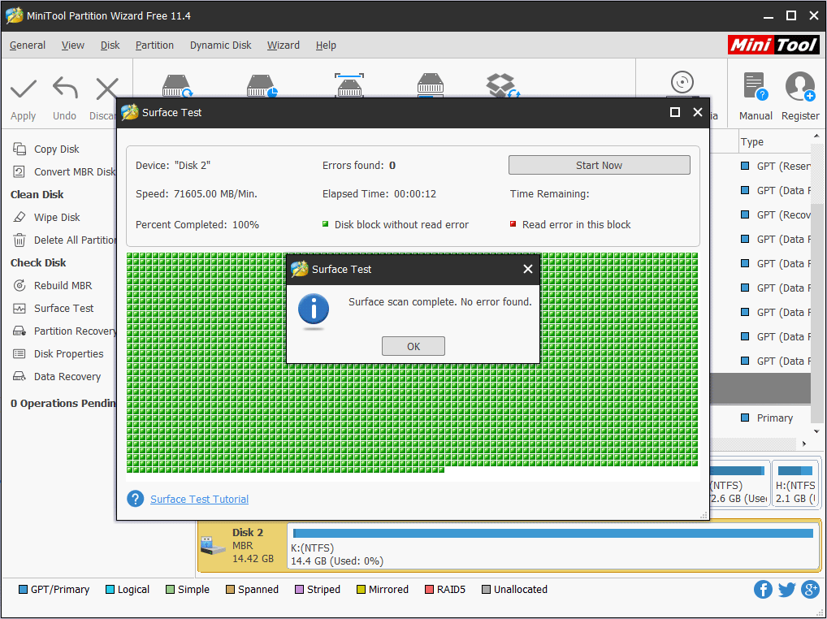Click the Undo arrow icon
The image size is (827, 619).
tap(64, 89)
